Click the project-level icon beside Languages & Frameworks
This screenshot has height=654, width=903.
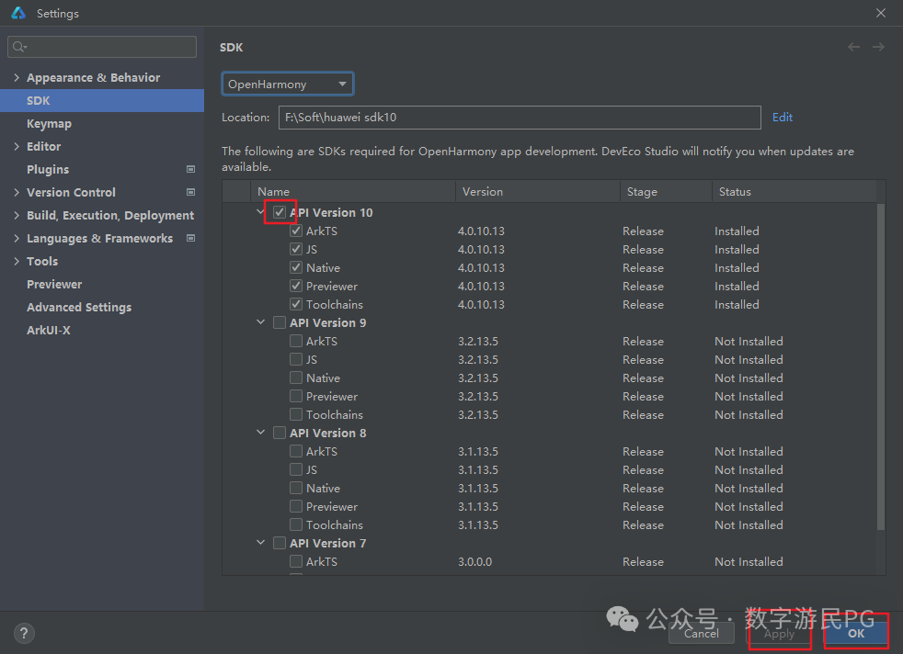click(x=190, y=238)
